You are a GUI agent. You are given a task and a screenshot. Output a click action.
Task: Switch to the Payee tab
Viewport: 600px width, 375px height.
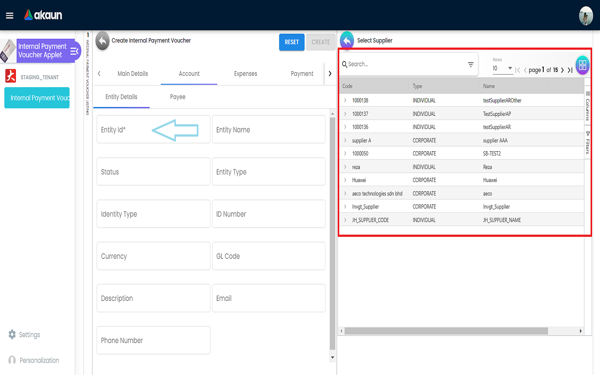(x=177, y=97)
